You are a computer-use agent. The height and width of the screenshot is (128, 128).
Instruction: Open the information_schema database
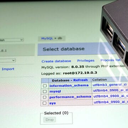[x=69, y=85]
